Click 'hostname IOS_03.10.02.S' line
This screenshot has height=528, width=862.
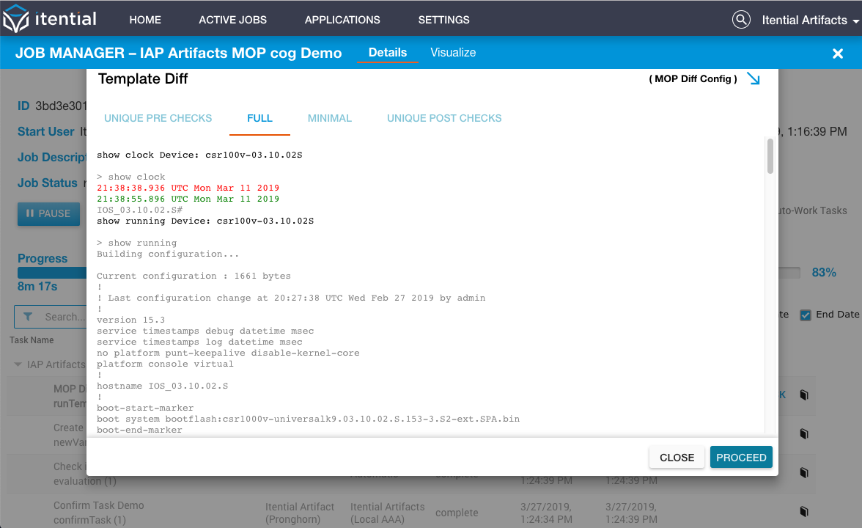162,386
